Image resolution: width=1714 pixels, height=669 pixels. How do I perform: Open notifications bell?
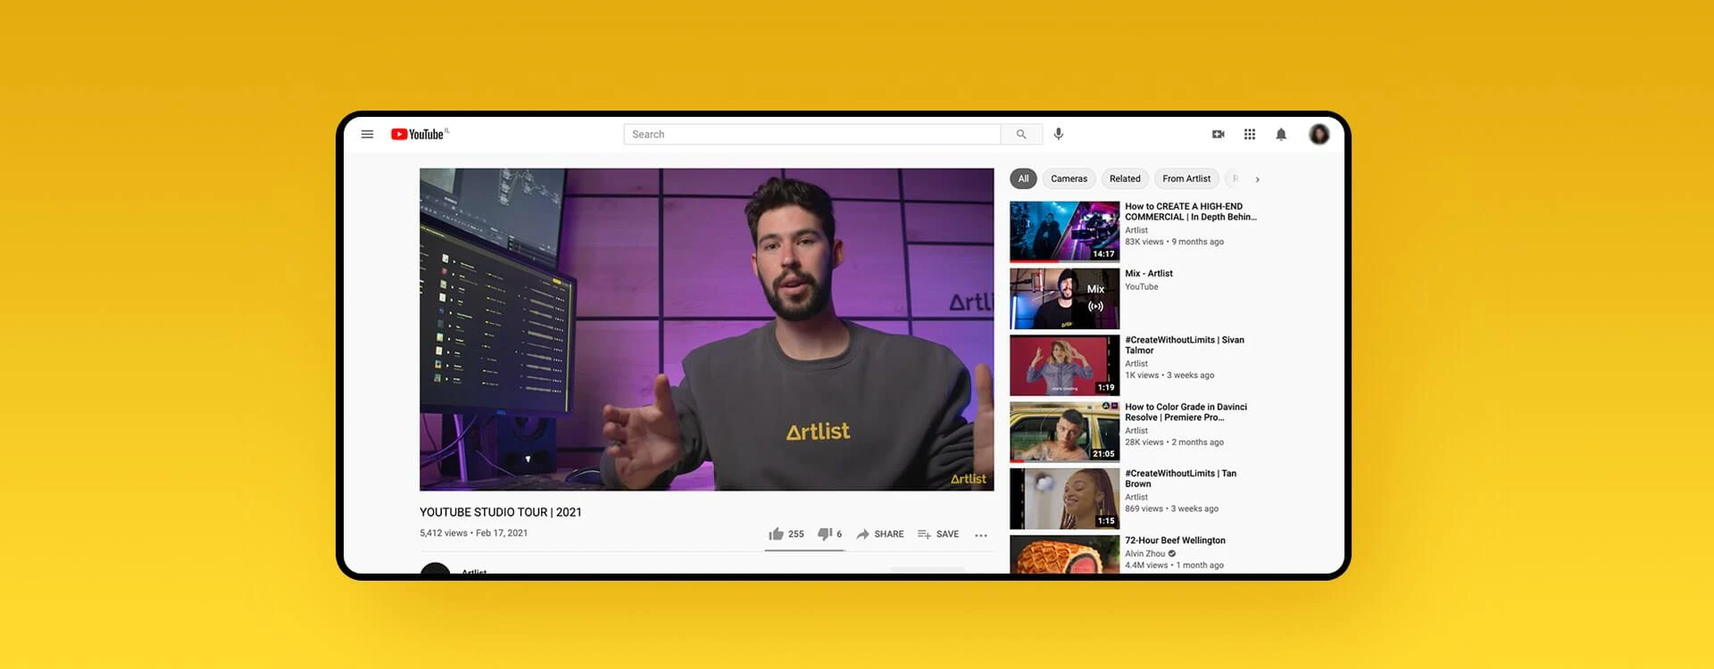pyautogui.click(x=1281, y=135)
